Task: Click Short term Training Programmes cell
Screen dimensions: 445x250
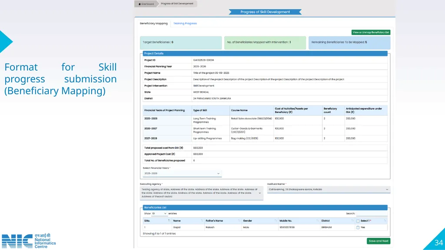Action: (211, 130)
